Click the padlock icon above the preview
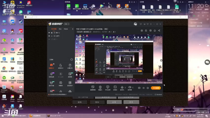This screenshot has width=210, height=118. pyautogui.click(x=146, y=30)
